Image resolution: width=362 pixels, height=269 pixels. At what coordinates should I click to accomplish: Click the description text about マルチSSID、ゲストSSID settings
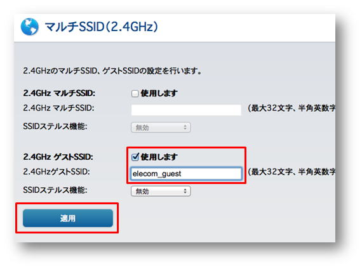[112, 71]
